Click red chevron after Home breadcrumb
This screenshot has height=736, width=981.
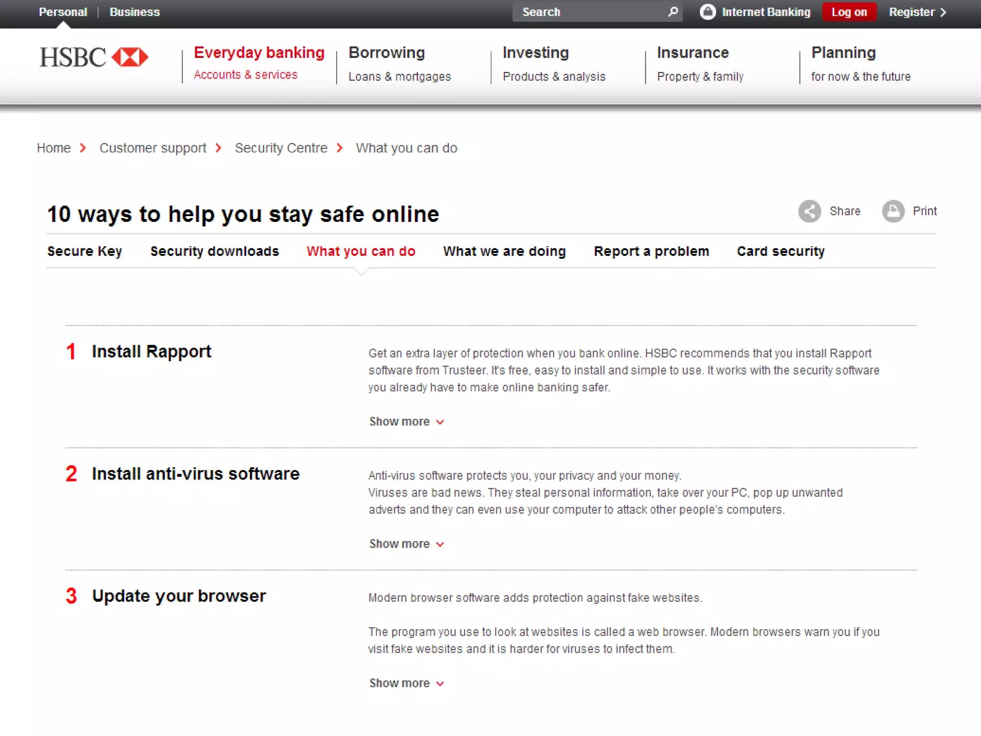tap(83, 148)
